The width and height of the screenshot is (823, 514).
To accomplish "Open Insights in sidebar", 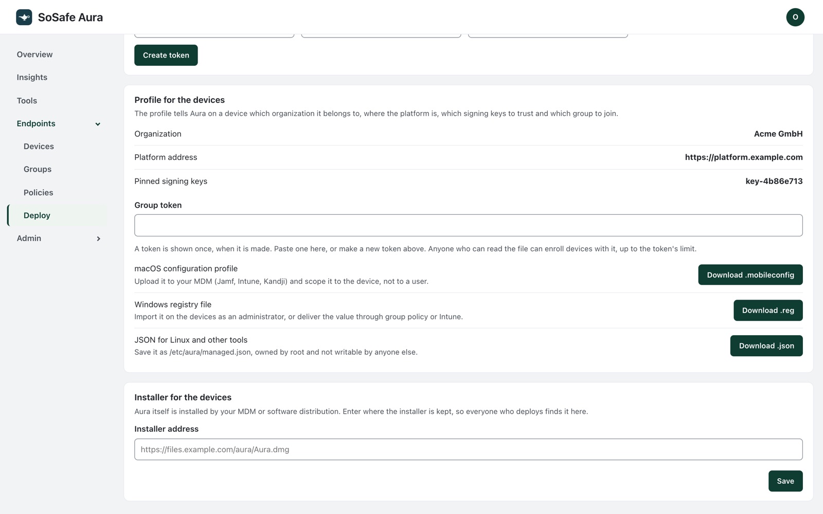I will [32, 77].
